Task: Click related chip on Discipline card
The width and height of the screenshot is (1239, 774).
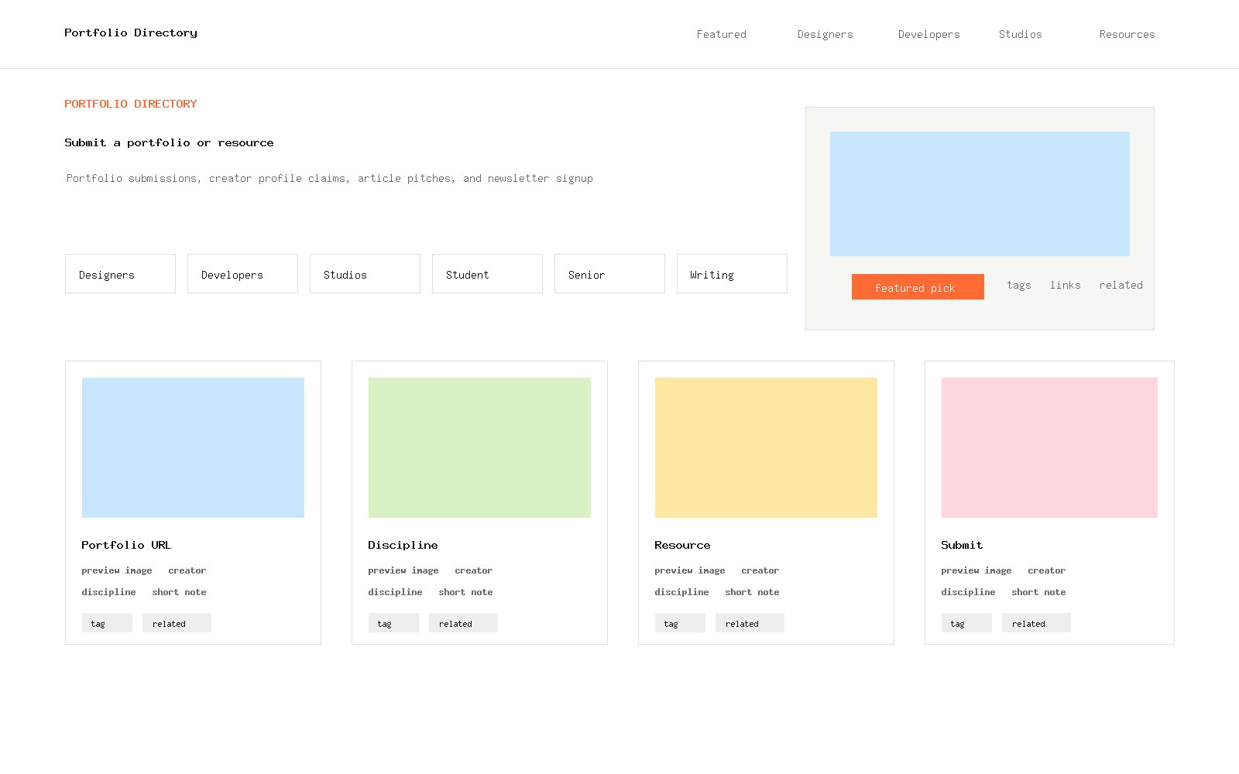Action: click(463, 623)
